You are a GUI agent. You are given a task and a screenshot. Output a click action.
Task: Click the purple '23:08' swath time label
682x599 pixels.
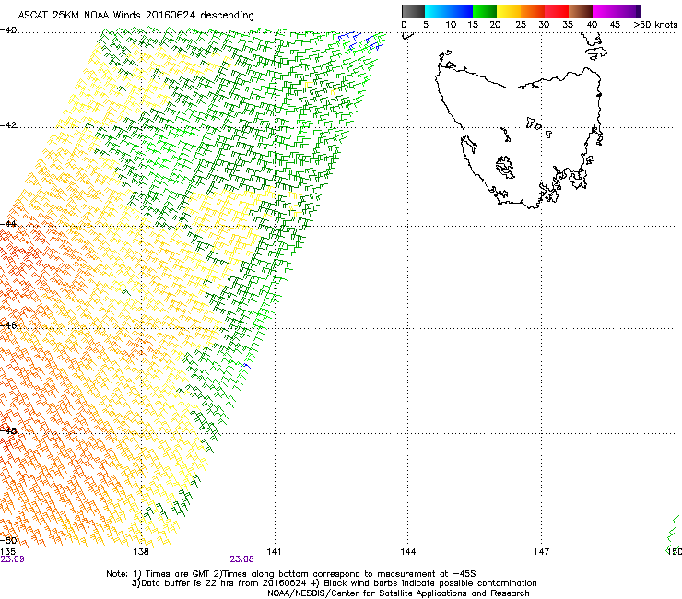(x=241, y=559)
